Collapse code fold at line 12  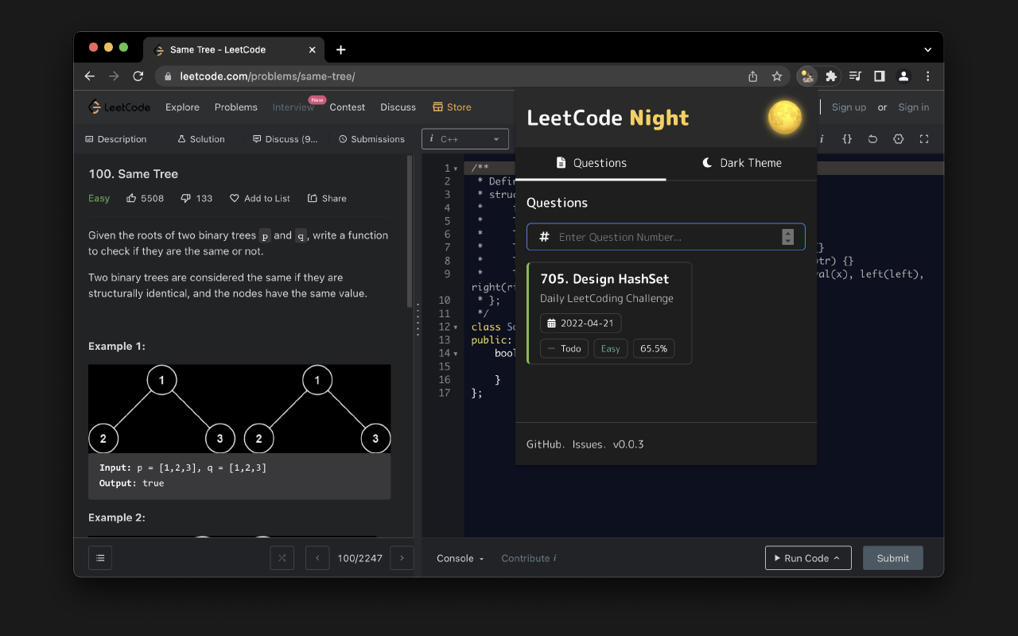456,328
